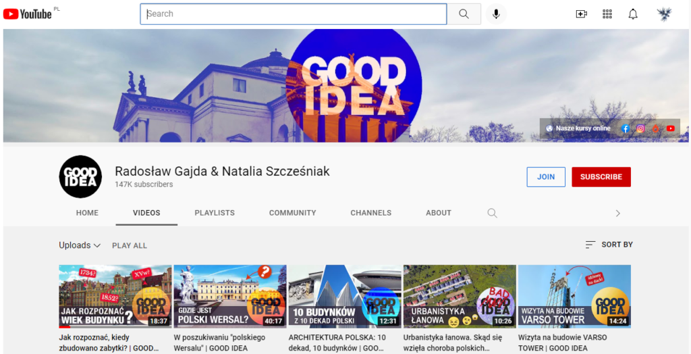Expand the Uploads dropdown
691x354 pixels.
[x=80, y=245]
